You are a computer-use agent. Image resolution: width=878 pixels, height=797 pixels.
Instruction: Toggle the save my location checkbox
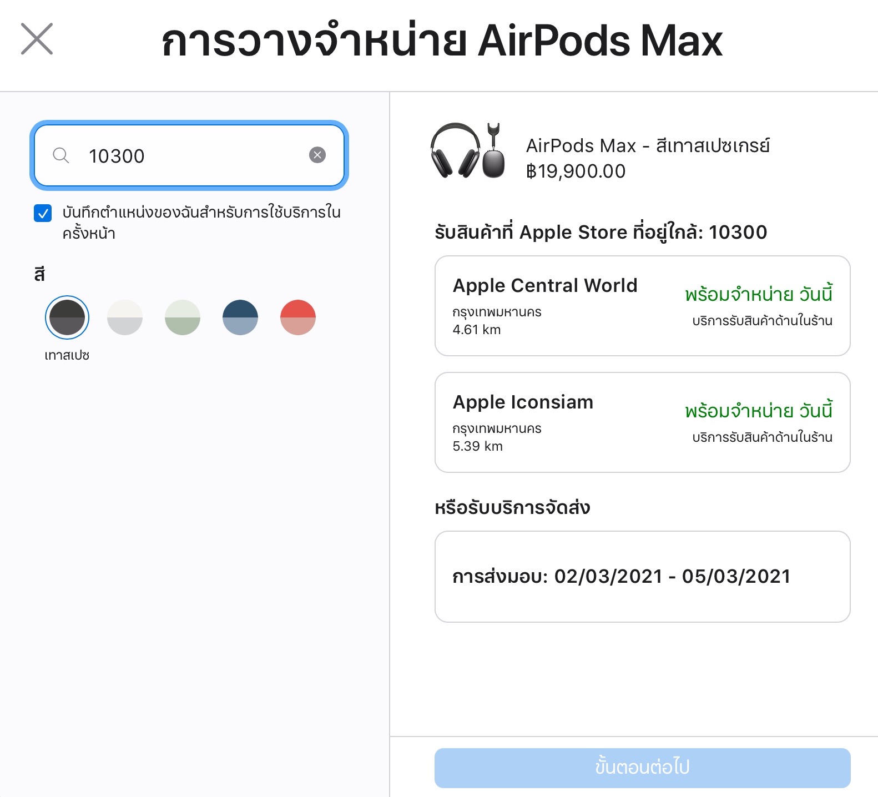pos(43,213)
